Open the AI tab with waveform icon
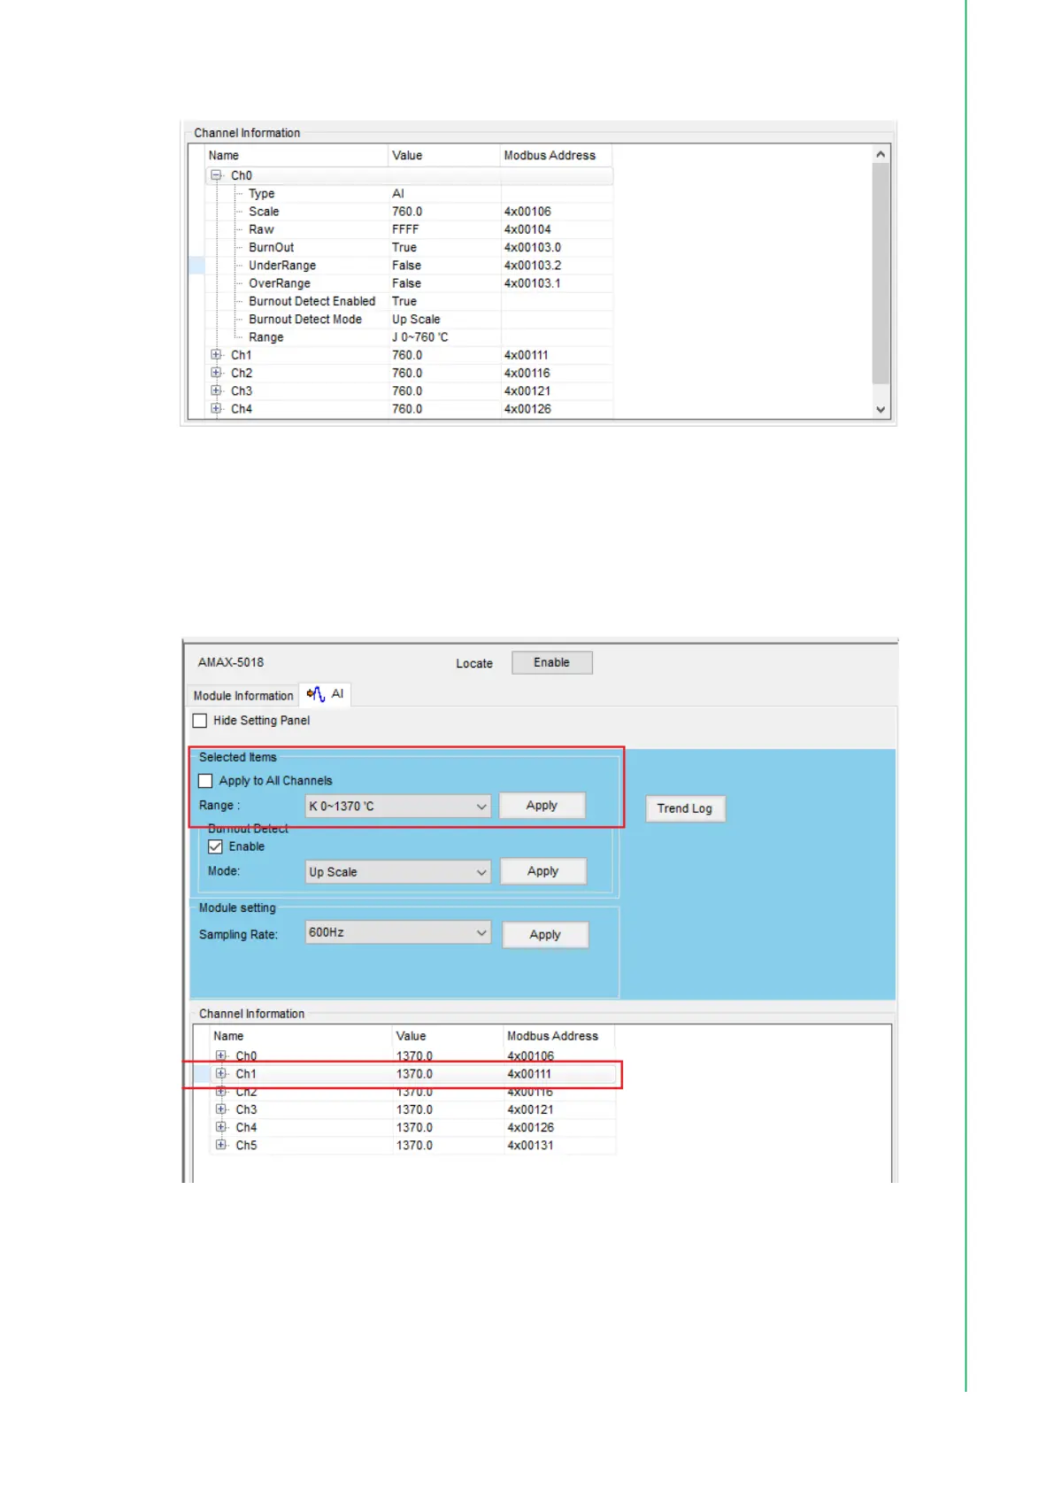The image size is (1054, 1491). [326, 695]
